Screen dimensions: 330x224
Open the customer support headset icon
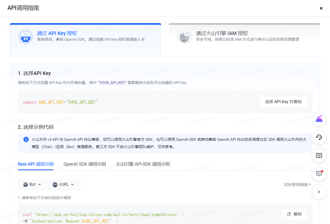coord(319,137)
